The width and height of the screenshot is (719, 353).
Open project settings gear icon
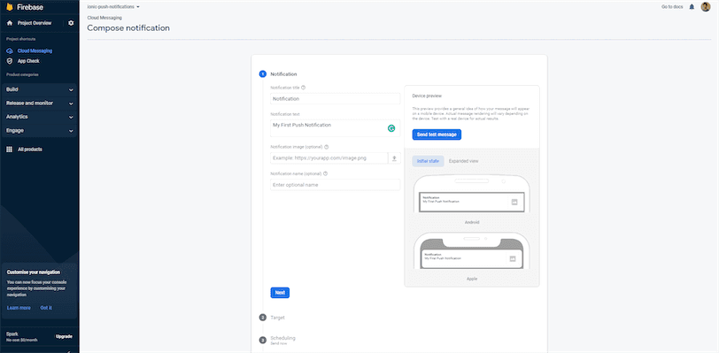[71, 23]
